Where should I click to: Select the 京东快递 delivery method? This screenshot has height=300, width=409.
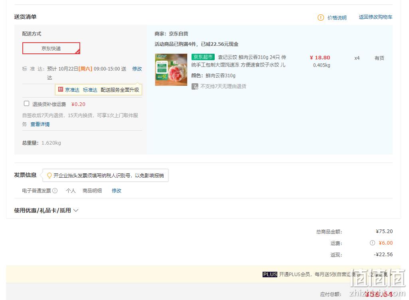51,48
